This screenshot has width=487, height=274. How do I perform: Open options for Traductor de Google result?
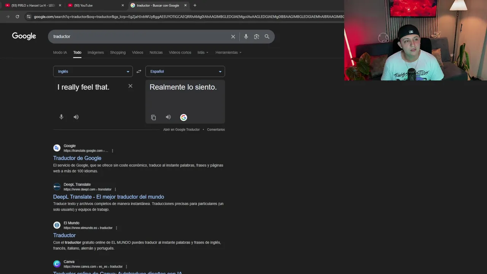click(112, 151)
